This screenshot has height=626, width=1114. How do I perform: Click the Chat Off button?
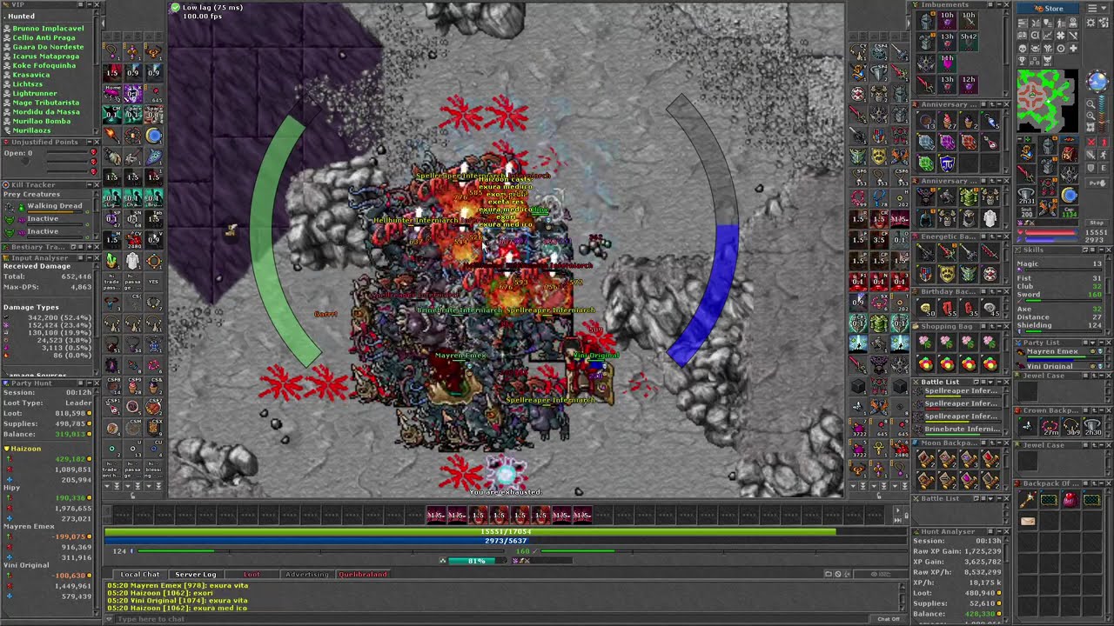coord(888,618)
